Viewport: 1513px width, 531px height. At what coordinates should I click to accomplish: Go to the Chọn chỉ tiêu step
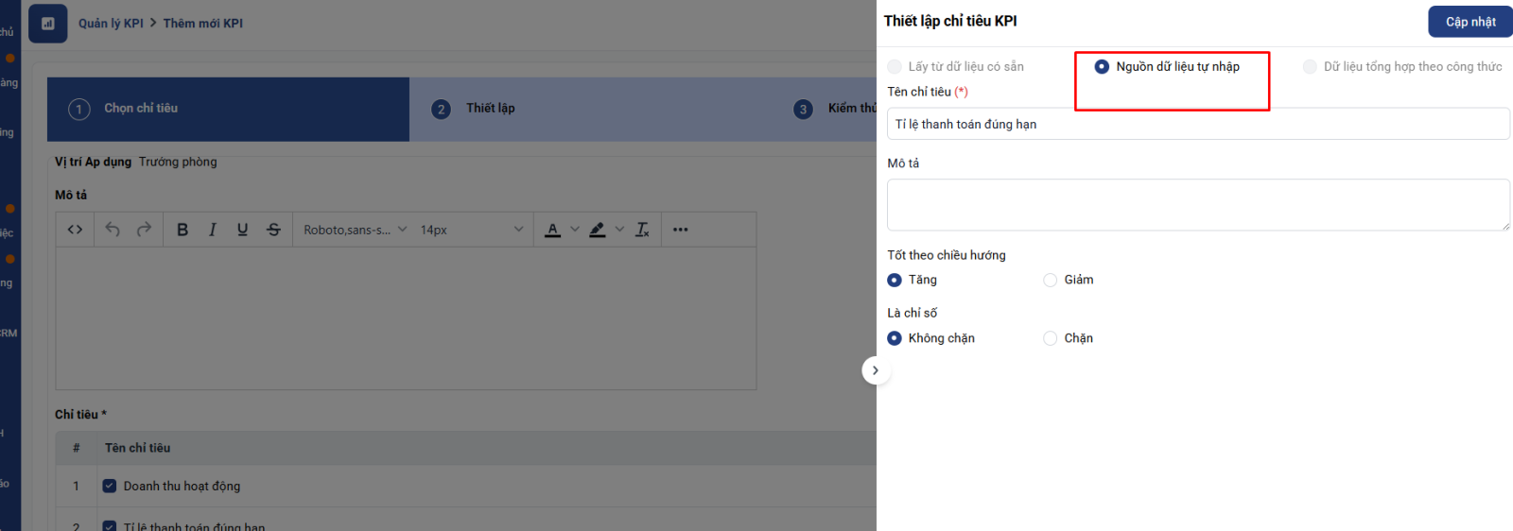coord(140,109)
